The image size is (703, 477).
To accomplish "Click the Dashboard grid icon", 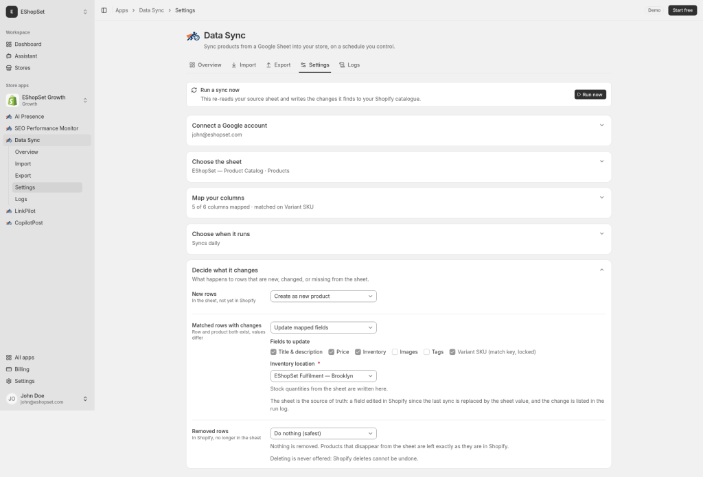I will point(9,45).
